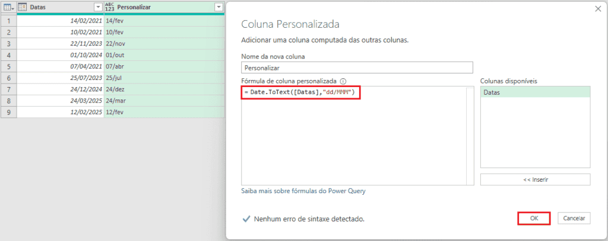Click the date type icon on Datas column
The height and width of the screenshot is (241, 608).
click(x=23, y=7)
